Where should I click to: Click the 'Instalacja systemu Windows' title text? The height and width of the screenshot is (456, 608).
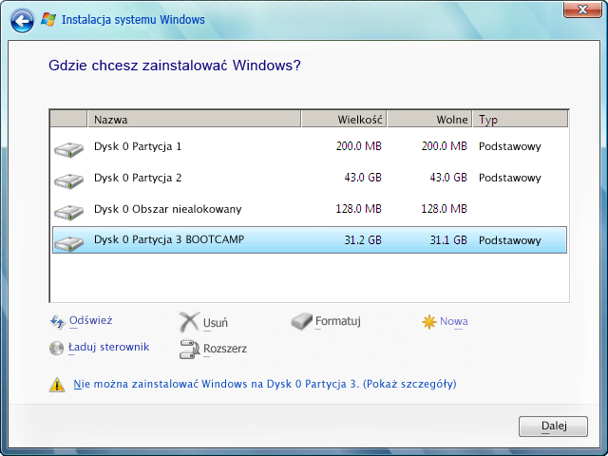133,19
